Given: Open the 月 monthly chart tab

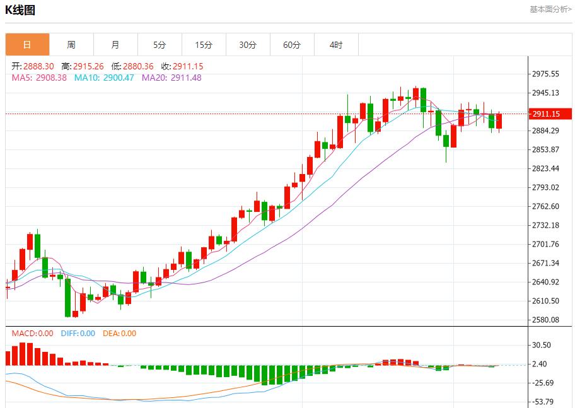Looking at the screenshot, I should point(115,45).
